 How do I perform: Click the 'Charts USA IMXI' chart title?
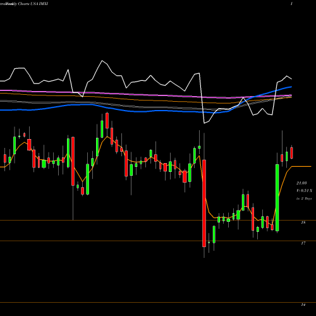(x=33, y=4)
